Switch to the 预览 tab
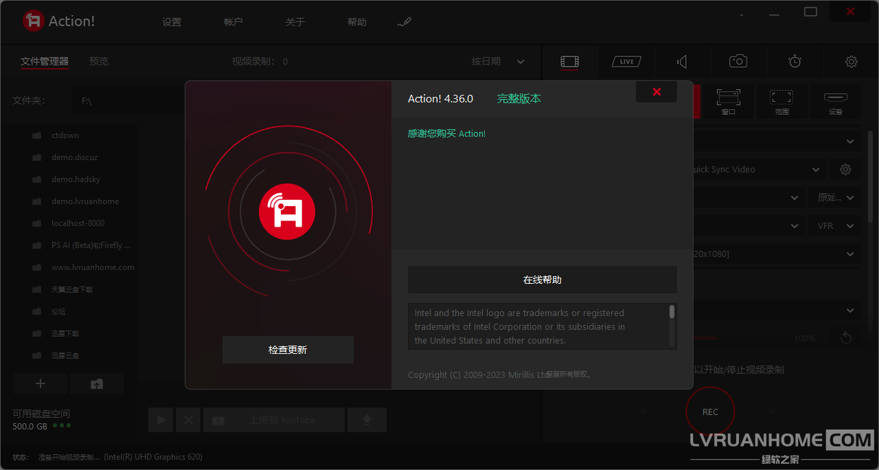The width and height of the screenshot is (879, 470). point(99,62)
